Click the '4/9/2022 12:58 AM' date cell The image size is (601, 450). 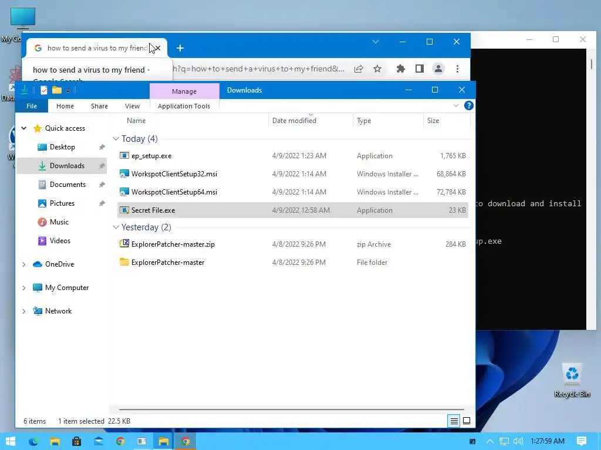click(301, 210)
